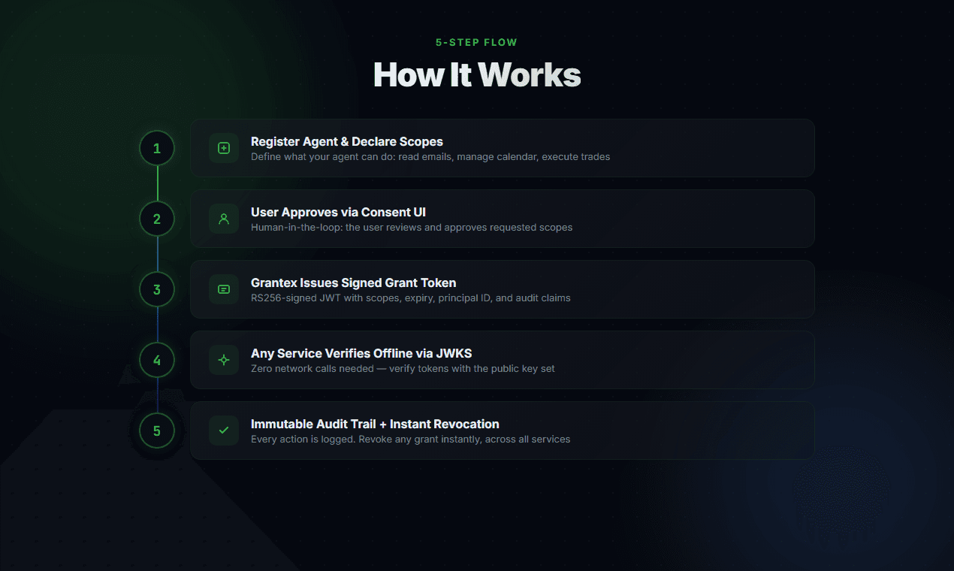The image size is (954, 571).
Task: Select the plus-square icon beside Register Agent
Action: point(223,148)
